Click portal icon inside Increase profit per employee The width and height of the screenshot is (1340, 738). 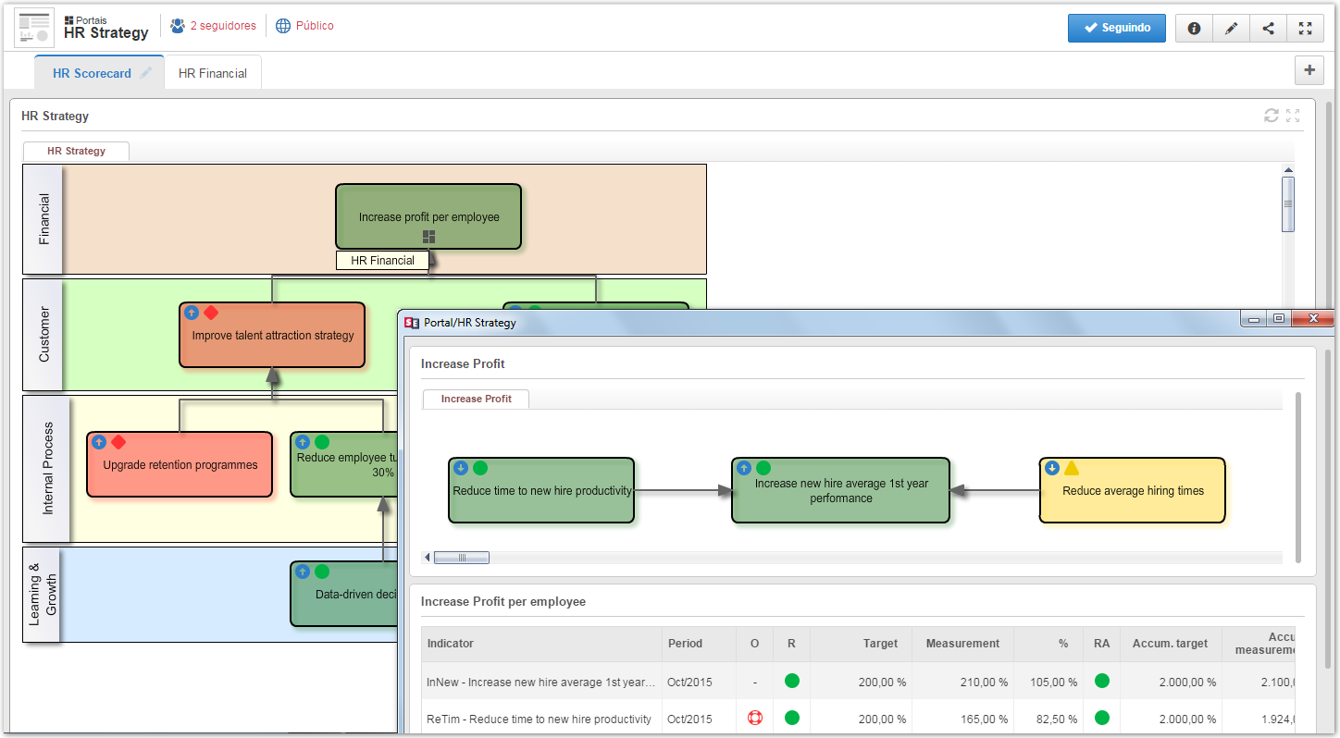(428, 237)
